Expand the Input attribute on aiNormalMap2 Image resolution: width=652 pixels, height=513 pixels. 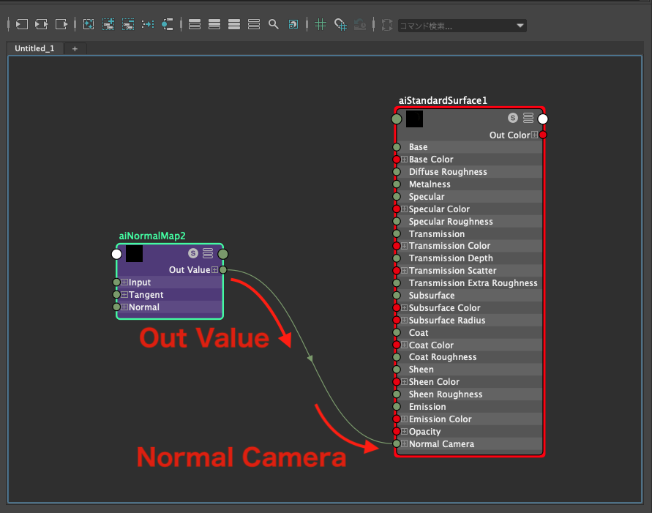(124, 282)
